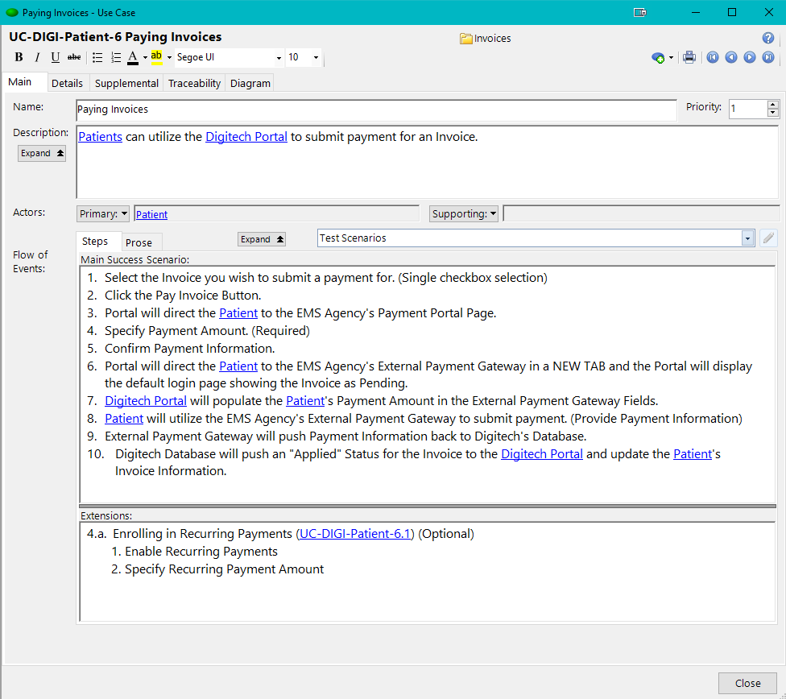Click the Invoices folder icon
The width and height of the screenshot is (786, 699).
coord(465,39)
